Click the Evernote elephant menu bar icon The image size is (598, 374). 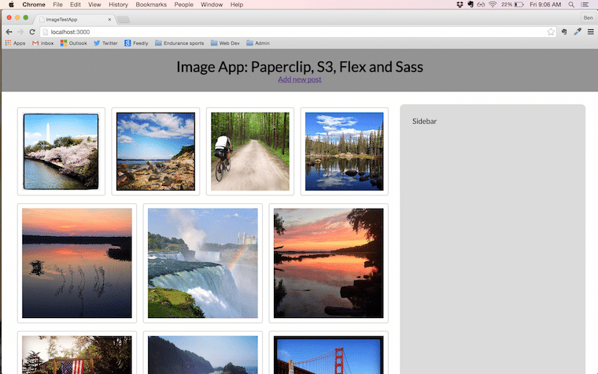471,5
